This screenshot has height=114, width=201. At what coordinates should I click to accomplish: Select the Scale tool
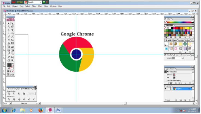point(12,40)
